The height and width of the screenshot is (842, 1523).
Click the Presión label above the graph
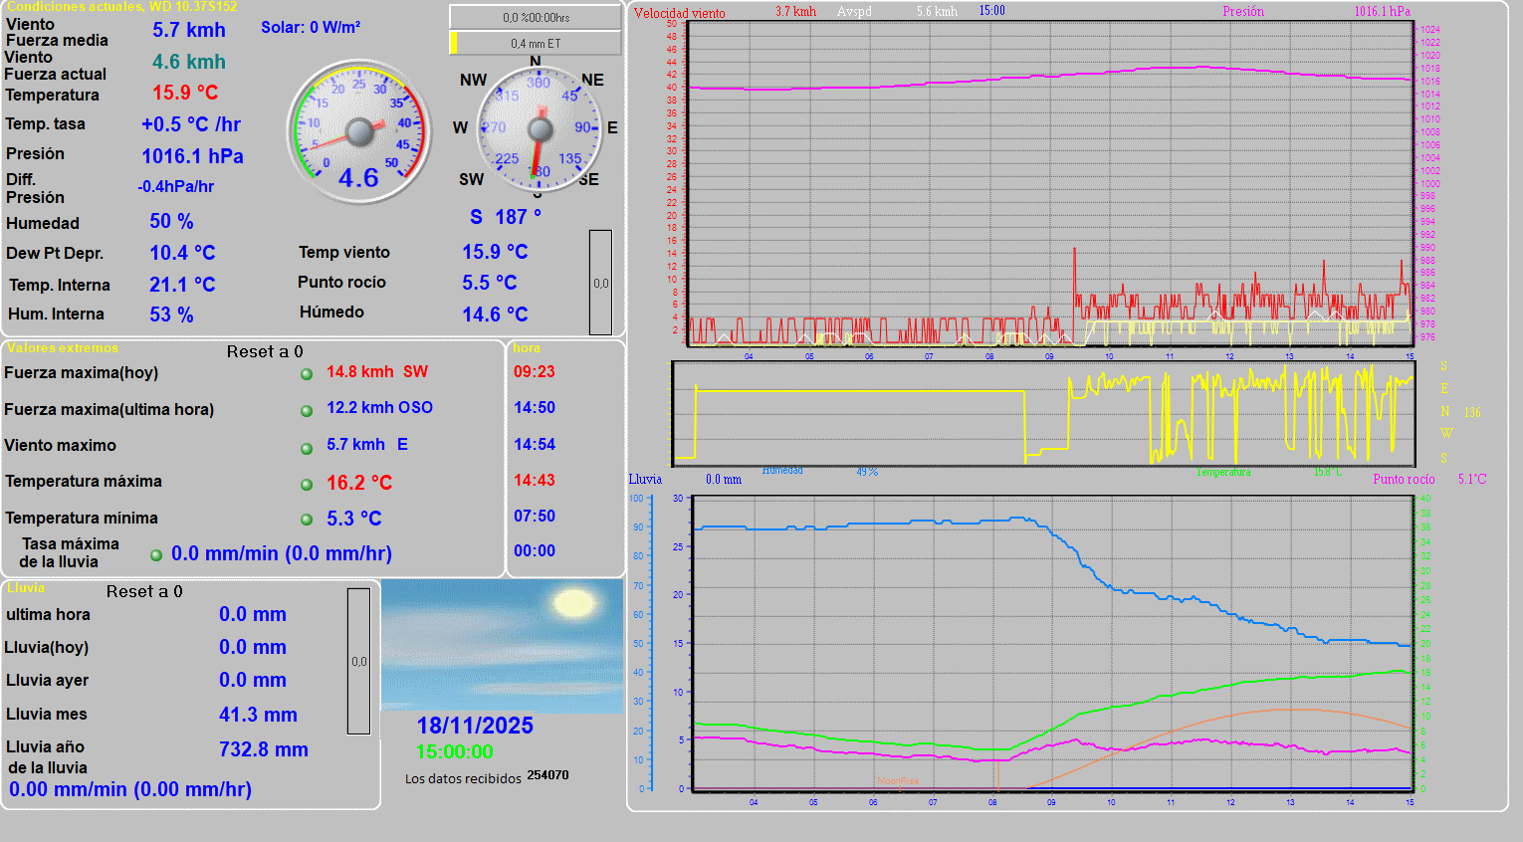pos(1243,12)
